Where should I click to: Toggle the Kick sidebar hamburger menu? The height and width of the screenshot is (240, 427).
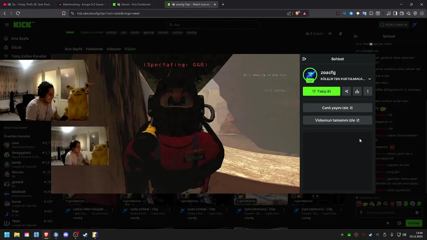coord(7,25)
